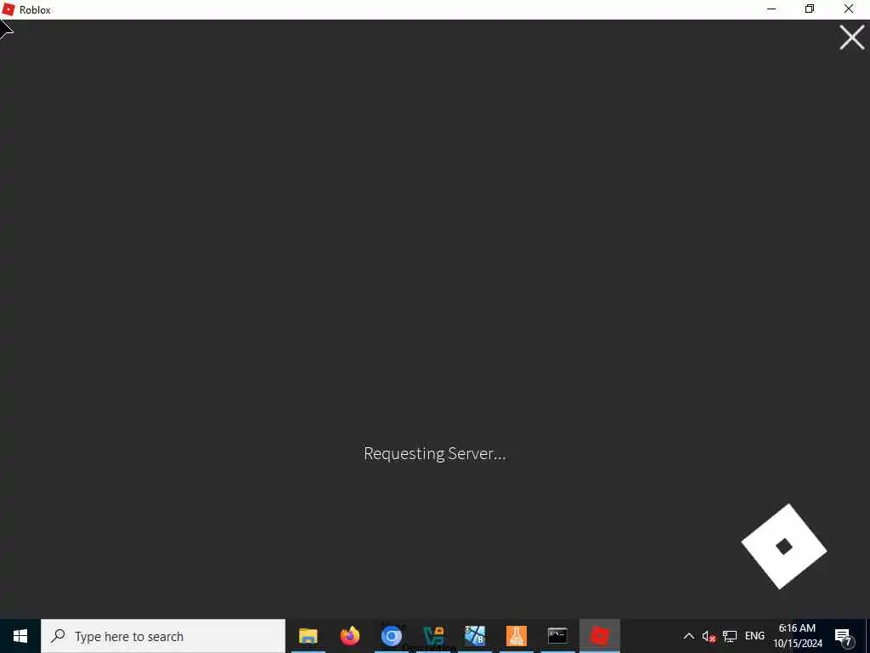
Task: Switch to the Chromium browser taskbar icon
Action: pos(391,636)
